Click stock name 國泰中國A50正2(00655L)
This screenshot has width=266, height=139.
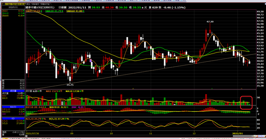40,7
